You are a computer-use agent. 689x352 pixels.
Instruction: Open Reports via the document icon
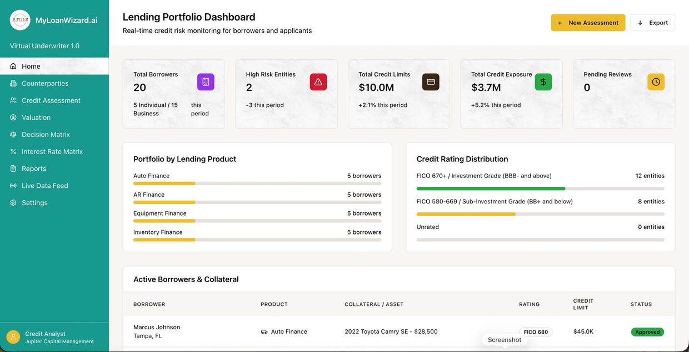tap(13, 168)
